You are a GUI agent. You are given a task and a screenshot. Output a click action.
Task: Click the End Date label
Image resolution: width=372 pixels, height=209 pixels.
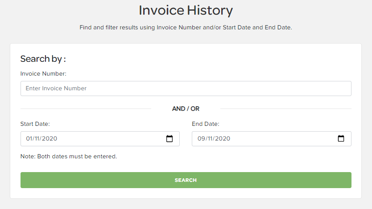pos(206,124)
